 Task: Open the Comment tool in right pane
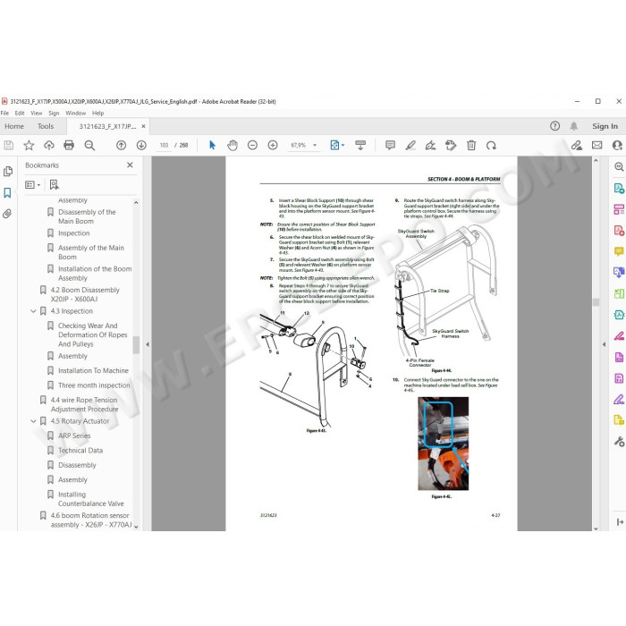click(x=619, y=251)
